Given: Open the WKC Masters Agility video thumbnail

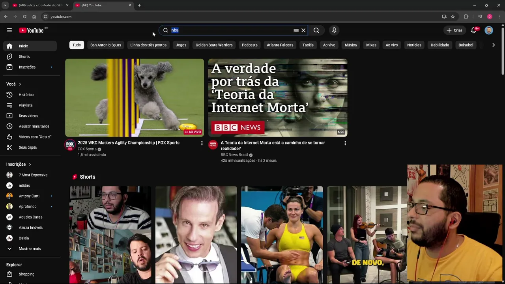Looking at the screenshot, I should tap(135, 98).
